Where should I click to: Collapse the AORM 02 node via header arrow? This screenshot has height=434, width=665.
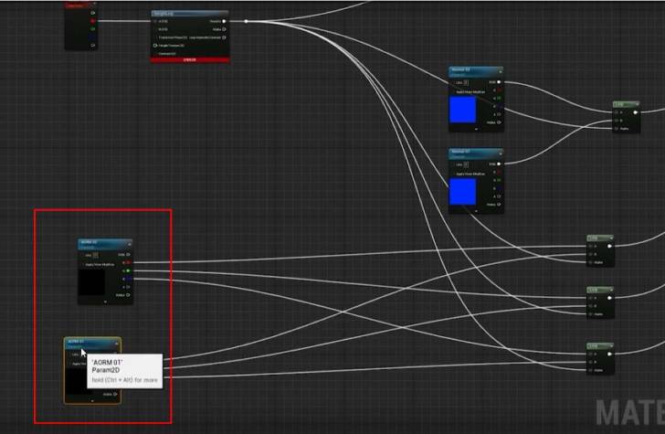[x=130, y=244]
